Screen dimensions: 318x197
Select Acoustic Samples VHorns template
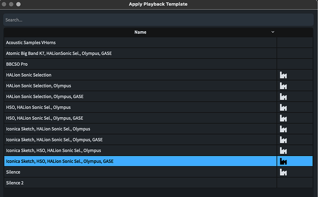(x=31, y=43)
